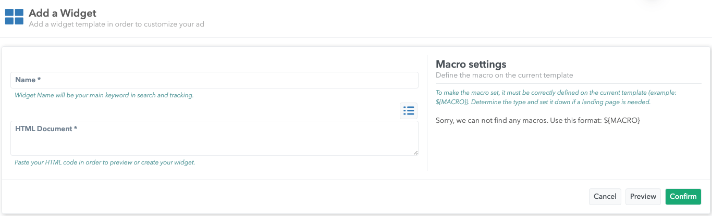Click the italic macro instructions paragraph

click(556, 97)
